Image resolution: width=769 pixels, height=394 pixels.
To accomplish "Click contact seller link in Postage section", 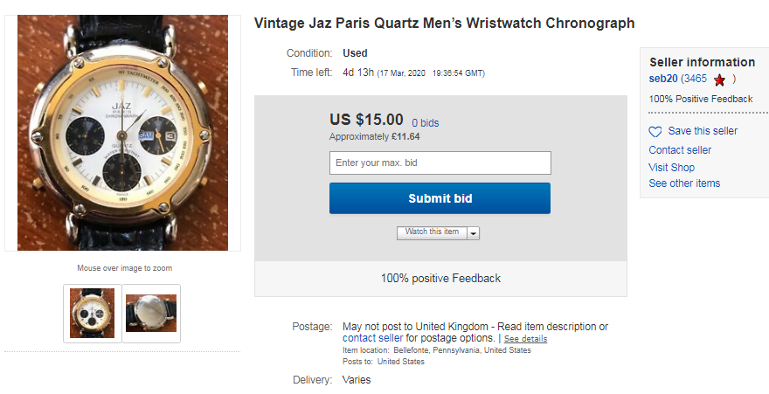I will [x=373, y=338].
